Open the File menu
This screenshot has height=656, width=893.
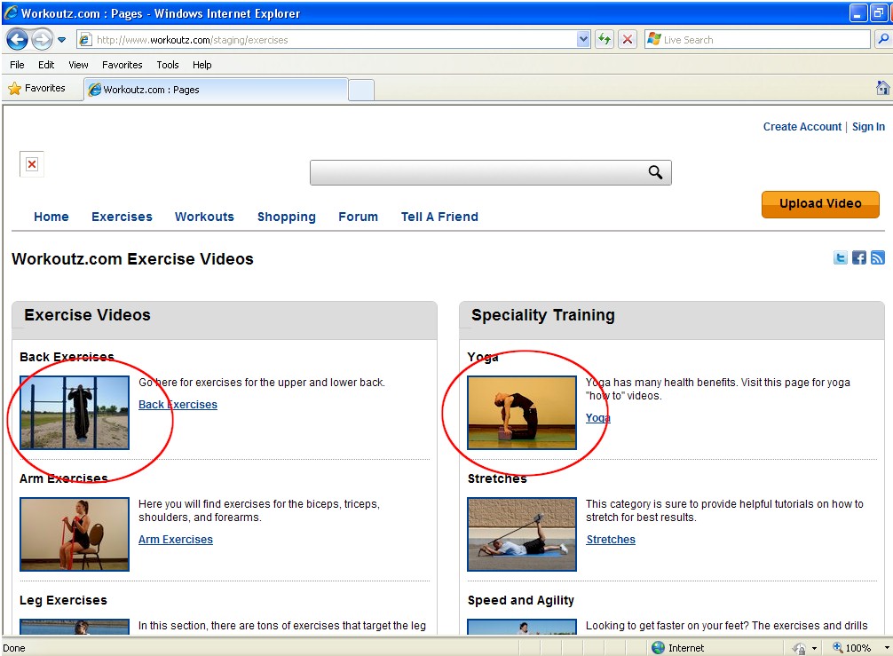(x=17, y=65)
